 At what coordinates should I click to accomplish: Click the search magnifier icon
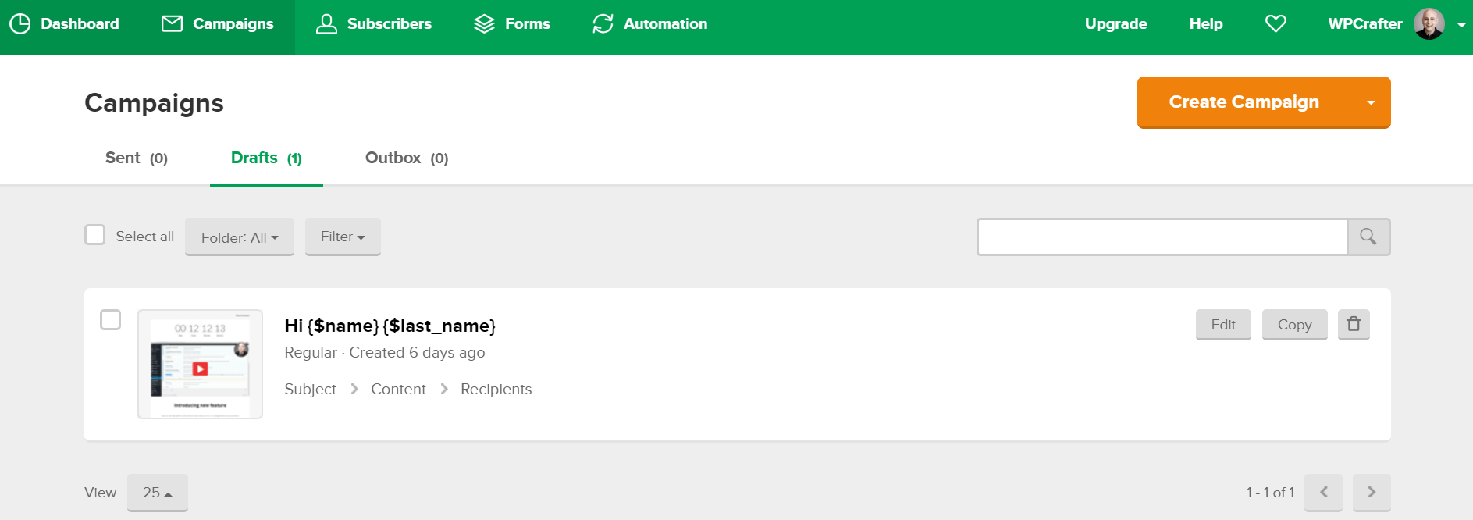click(1368, 237)
